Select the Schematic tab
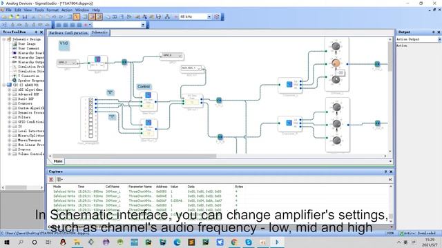The width and height of the screenshot is (442, 248). tap(99, 32)
